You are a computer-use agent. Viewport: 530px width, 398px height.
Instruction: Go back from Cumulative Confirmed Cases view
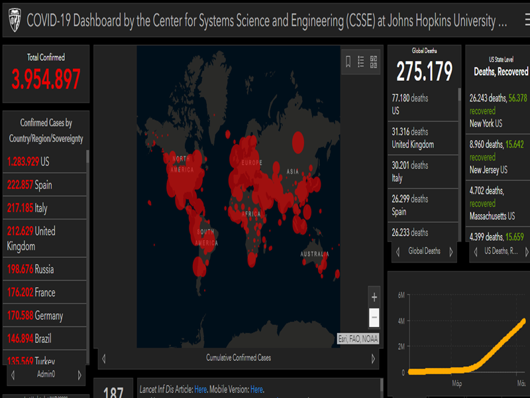point(103,358)
